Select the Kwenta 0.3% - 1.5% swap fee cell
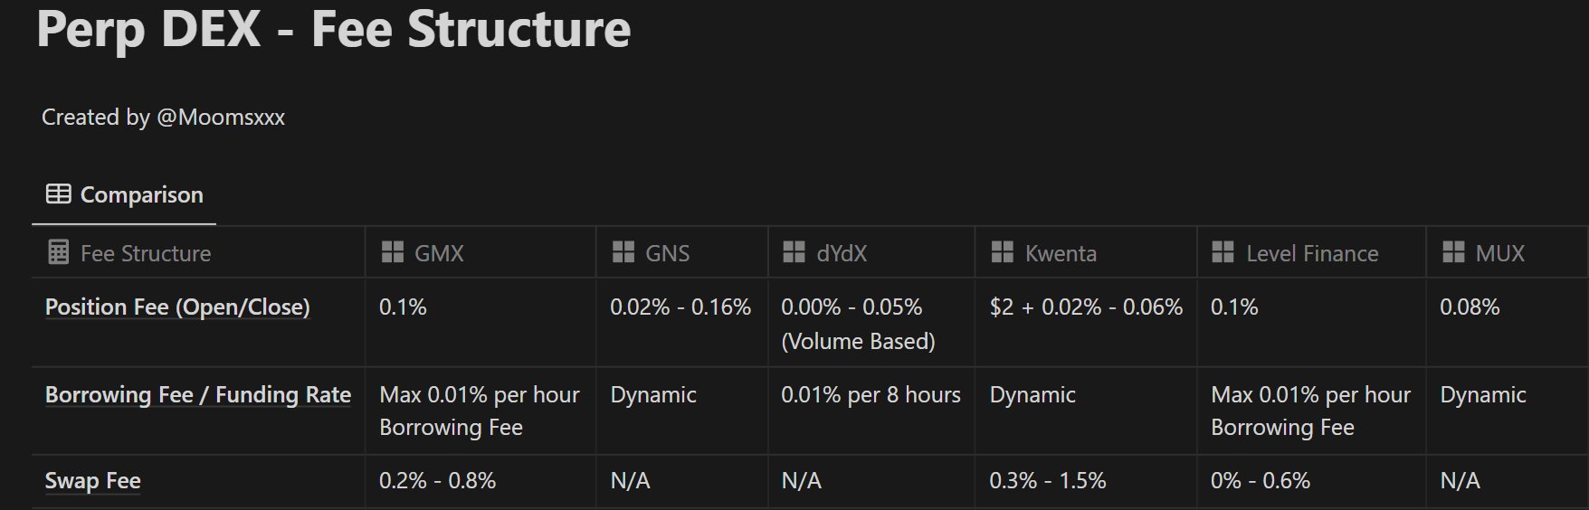The image size is (1589, 510). (x=1048, y=481)
